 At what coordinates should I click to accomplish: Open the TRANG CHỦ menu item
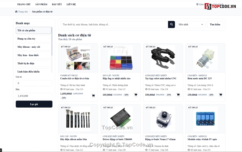tap(24, 4)
